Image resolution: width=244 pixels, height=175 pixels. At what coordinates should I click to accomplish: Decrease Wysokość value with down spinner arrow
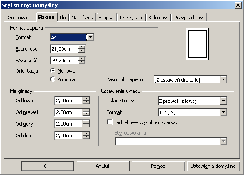(81, 62)
